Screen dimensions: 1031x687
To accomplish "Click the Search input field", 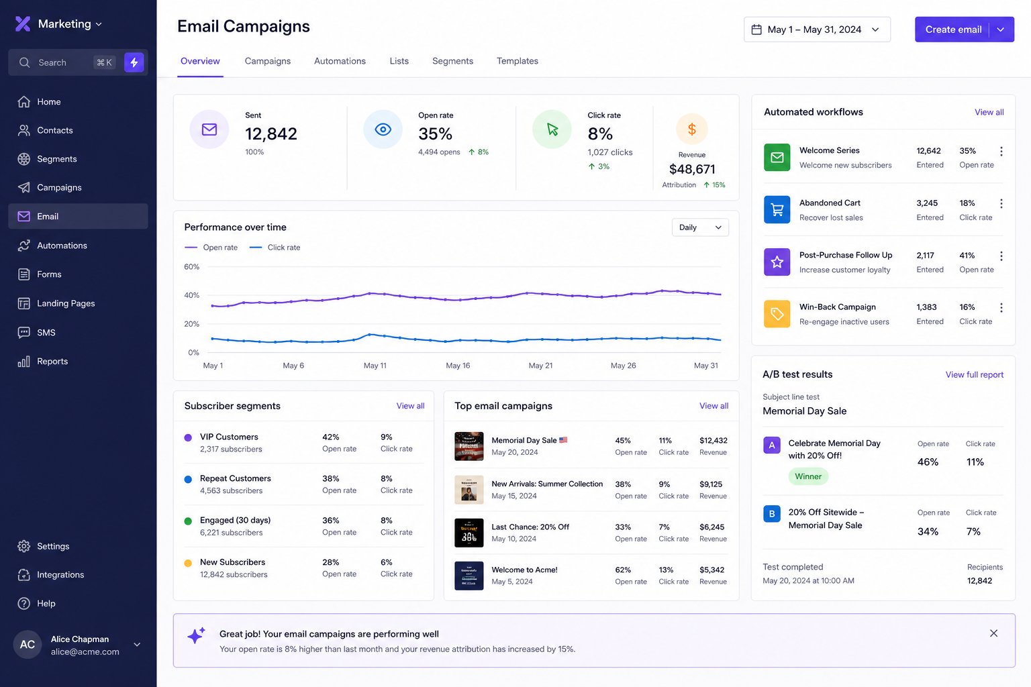I will (x=66, y=62).
